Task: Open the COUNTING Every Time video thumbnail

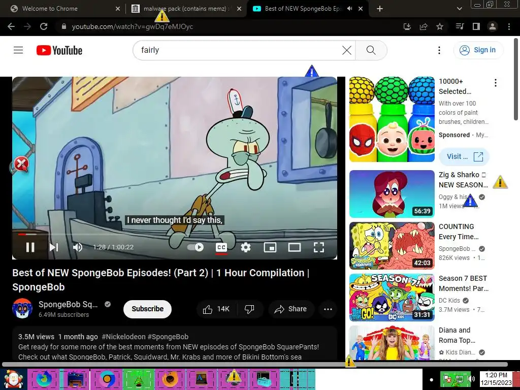Action: point(392,246)
